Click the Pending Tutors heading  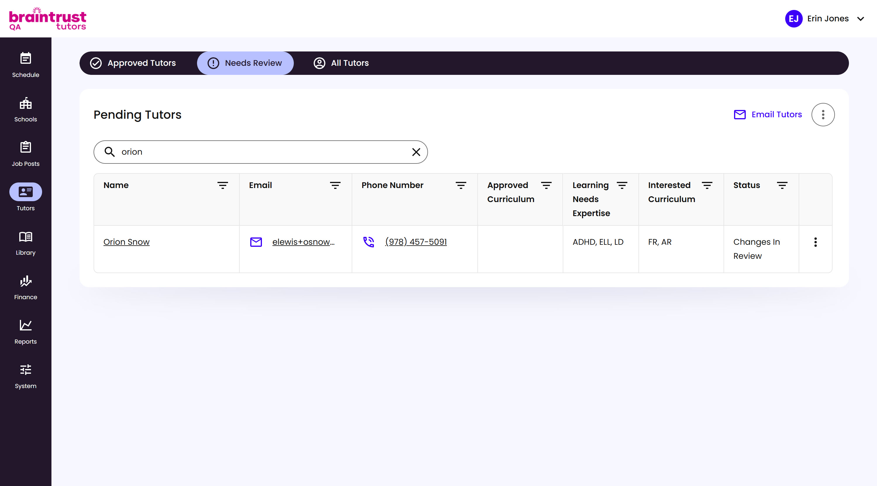(137, 115)
